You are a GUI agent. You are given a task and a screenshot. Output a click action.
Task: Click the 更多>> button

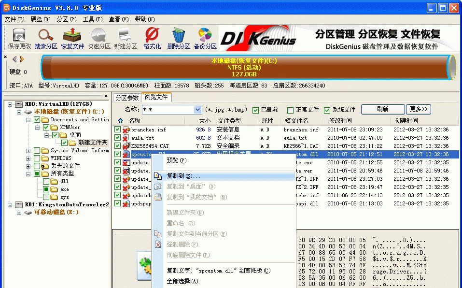[419, 109]
